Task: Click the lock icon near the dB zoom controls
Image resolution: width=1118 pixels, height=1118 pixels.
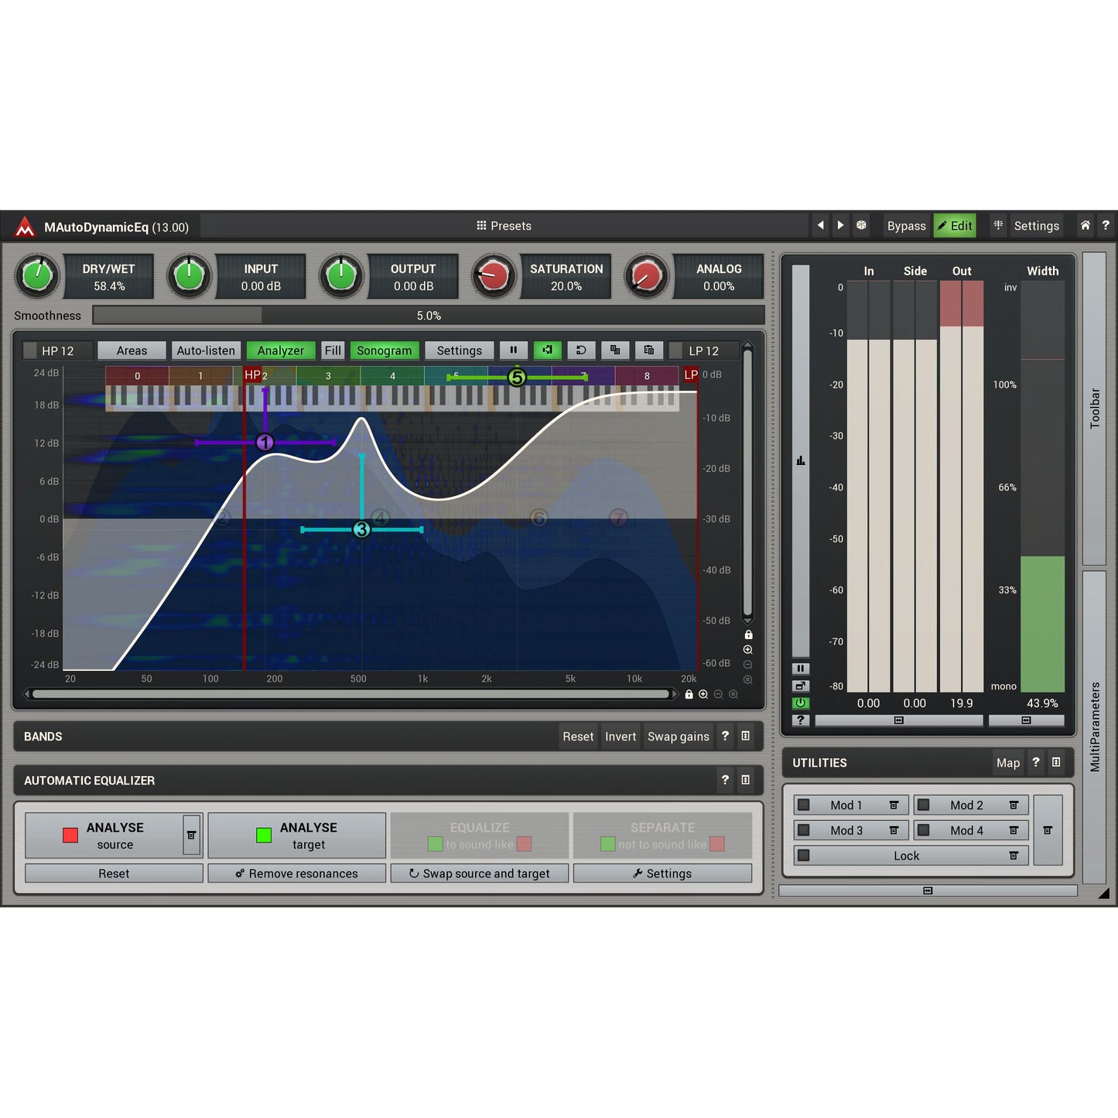Action: pyautogui.click(x=747, y=634)
